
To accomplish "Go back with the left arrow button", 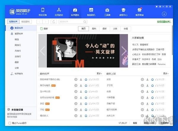I will [39, 22].
